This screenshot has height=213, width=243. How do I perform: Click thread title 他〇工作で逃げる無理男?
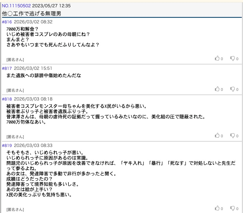click(x=32, y=14)
